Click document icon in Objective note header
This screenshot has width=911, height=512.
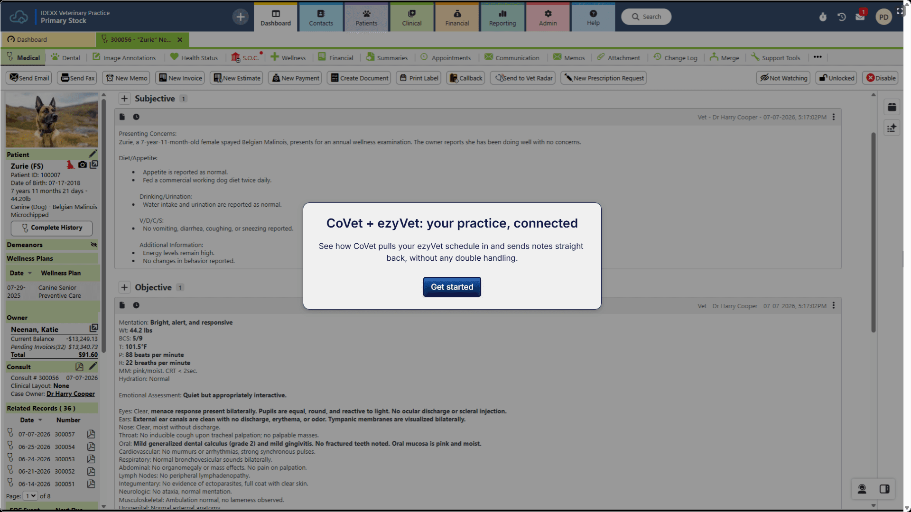pos(122,305)
